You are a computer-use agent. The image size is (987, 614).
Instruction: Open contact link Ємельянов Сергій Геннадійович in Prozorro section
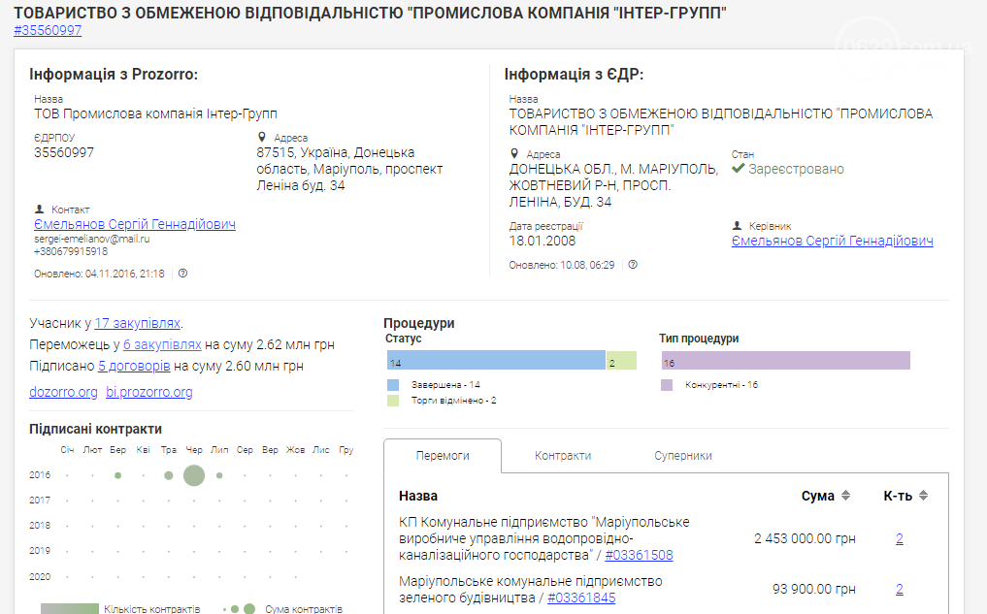[x=135, y=225]
